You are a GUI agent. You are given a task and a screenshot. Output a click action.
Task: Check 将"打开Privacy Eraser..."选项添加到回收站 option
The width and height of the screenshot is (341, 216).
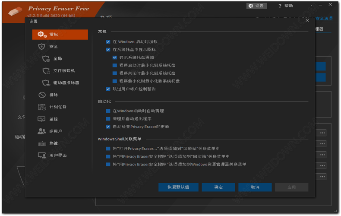[108, 149]
